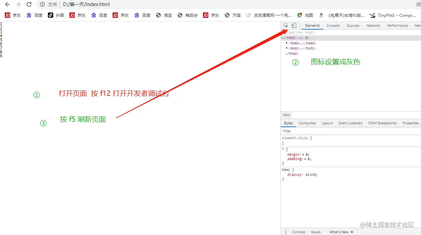The height and width of the screenshot is (235, 421).
Task: Click the html selector in user agent rule
Action: [286, 170]
